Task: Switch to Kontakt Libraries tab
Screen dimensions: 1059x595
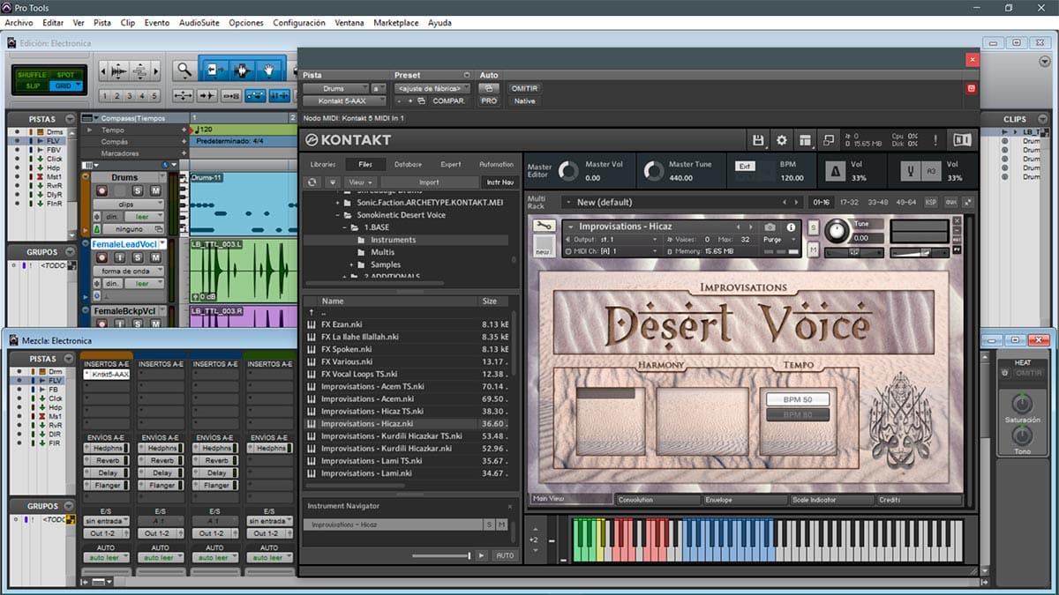Action: (x=323, y=164)
